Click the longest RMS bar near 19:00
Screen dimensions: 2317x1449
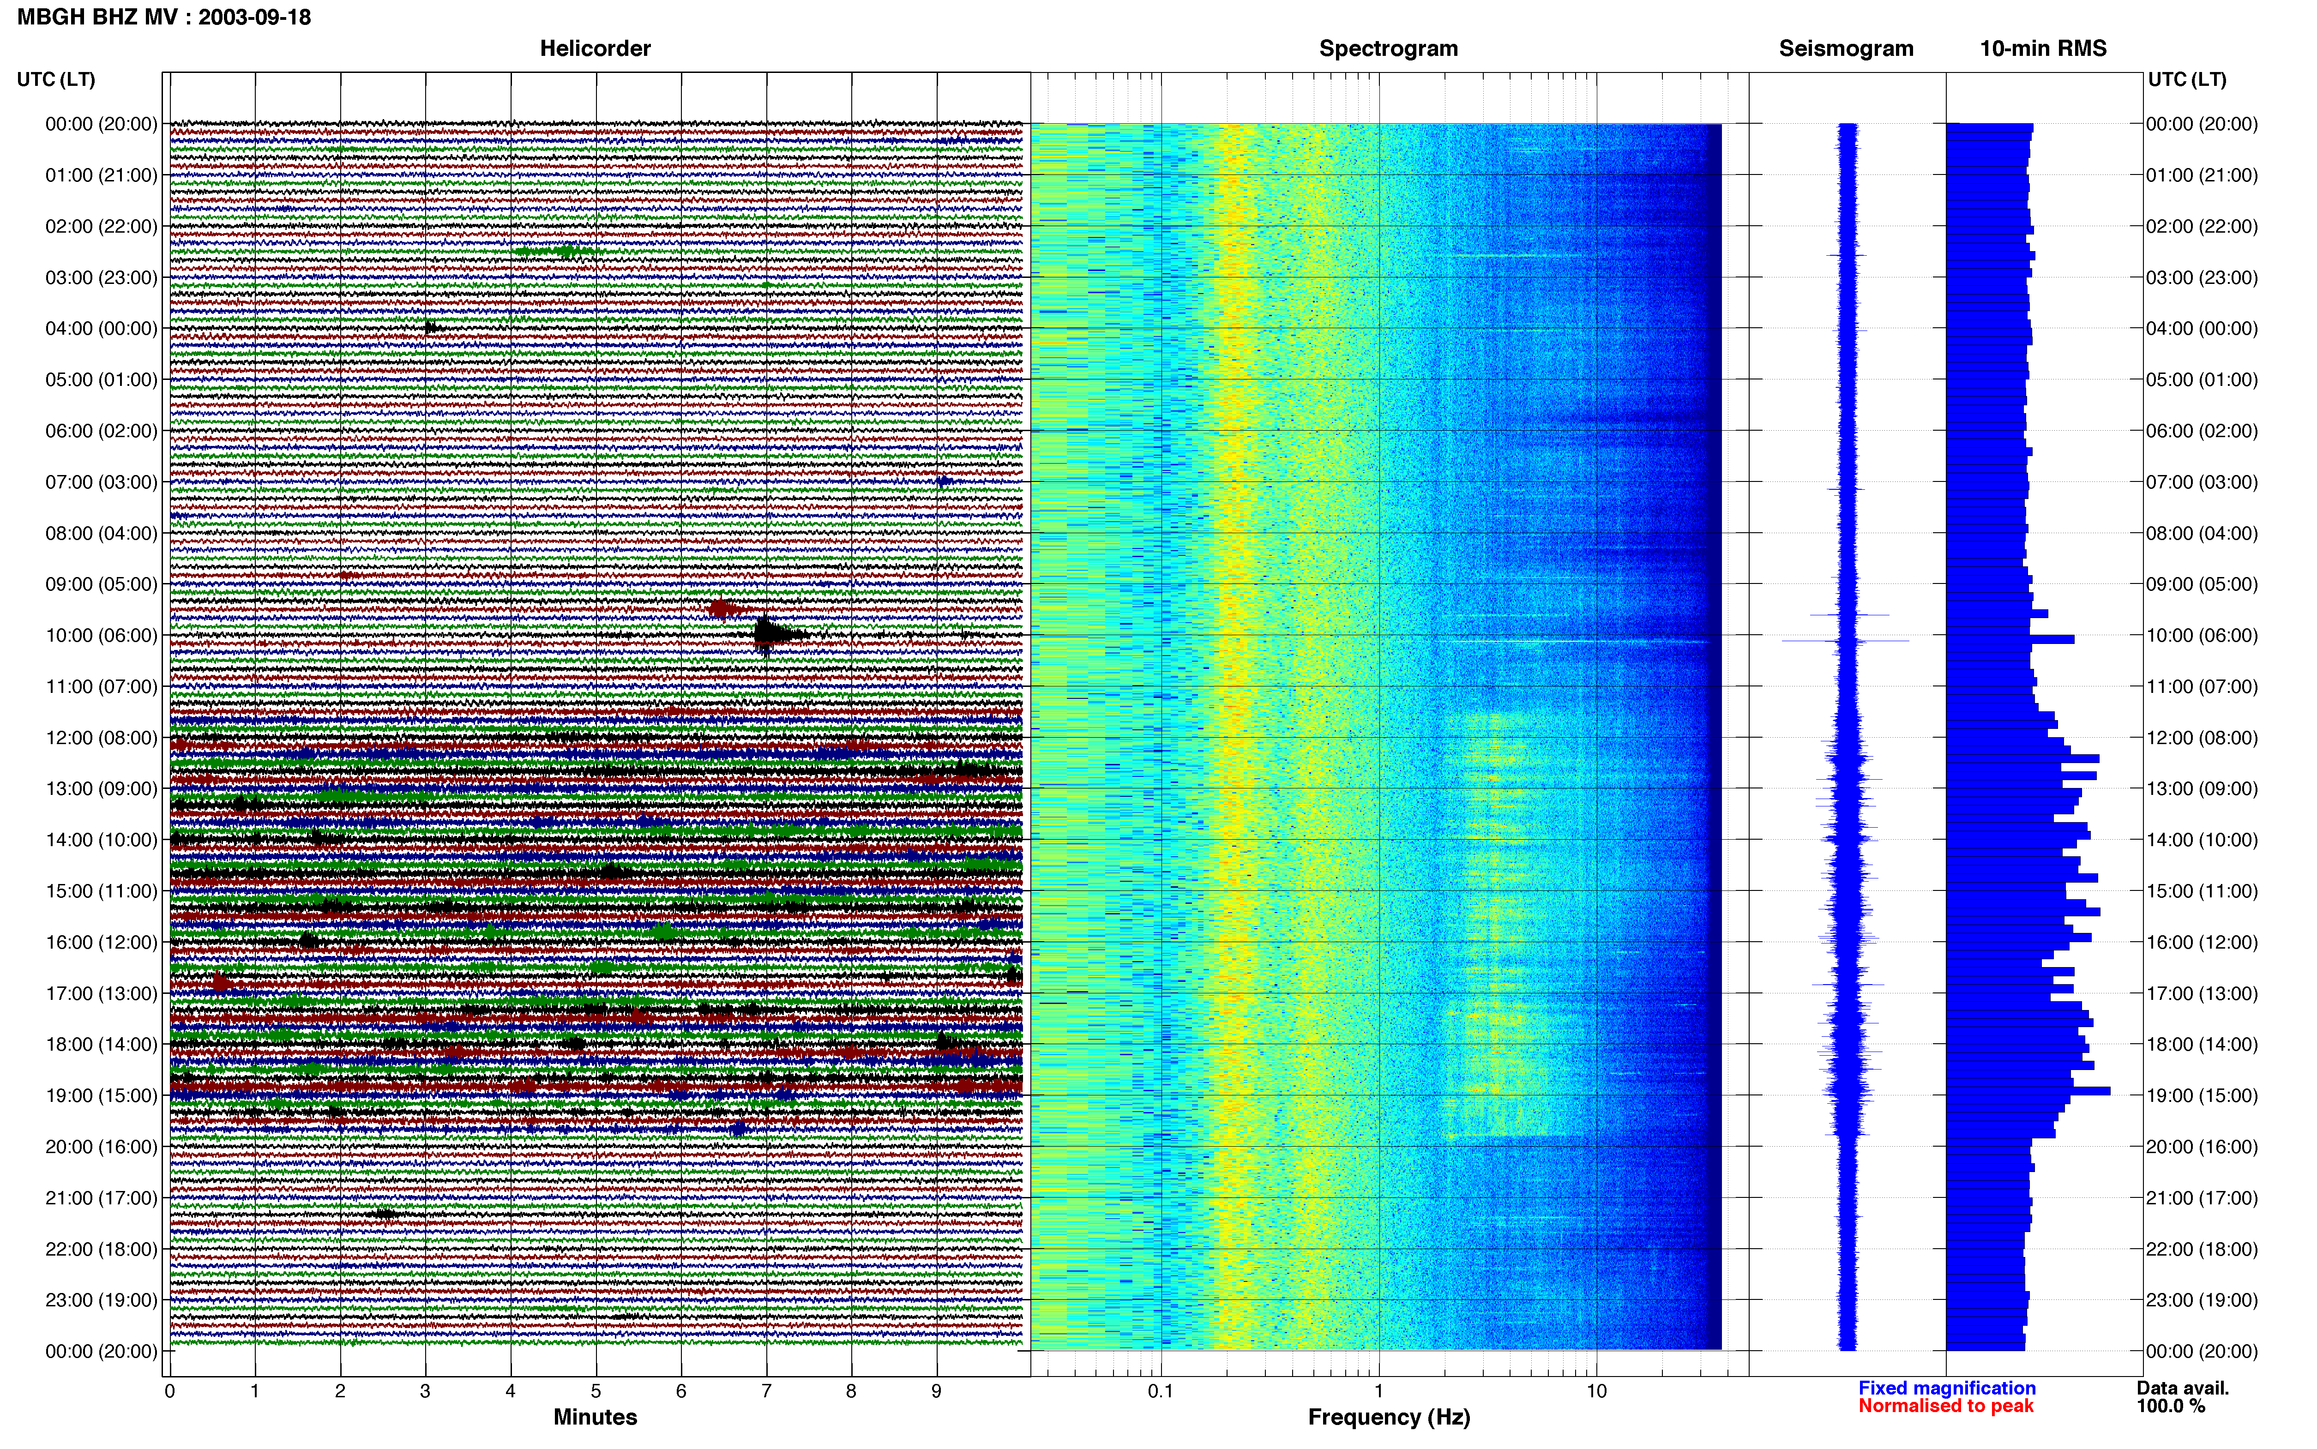[x=2028, y=1091]
